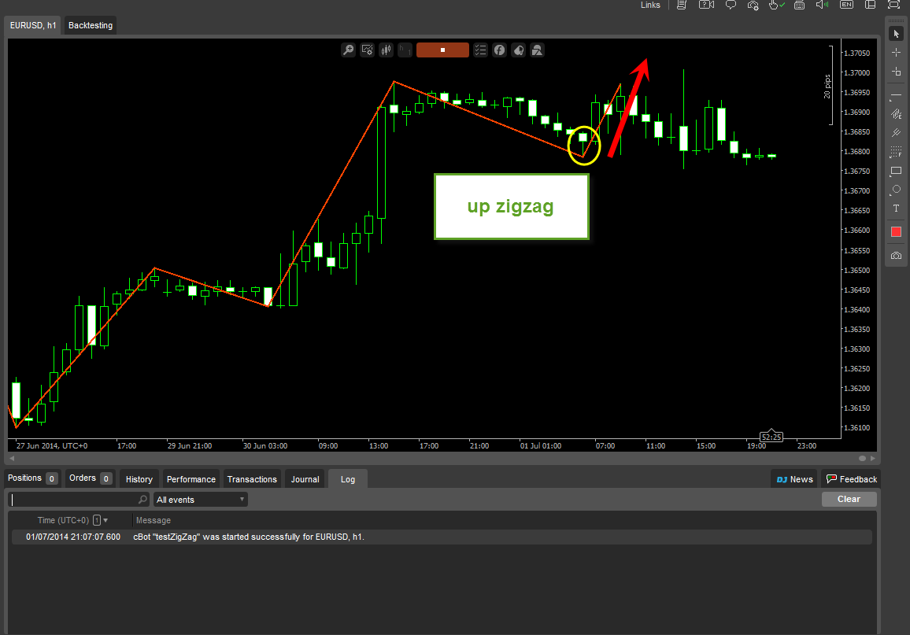
Task: Open the Transactions tab
Action: [x=252, y=479]
